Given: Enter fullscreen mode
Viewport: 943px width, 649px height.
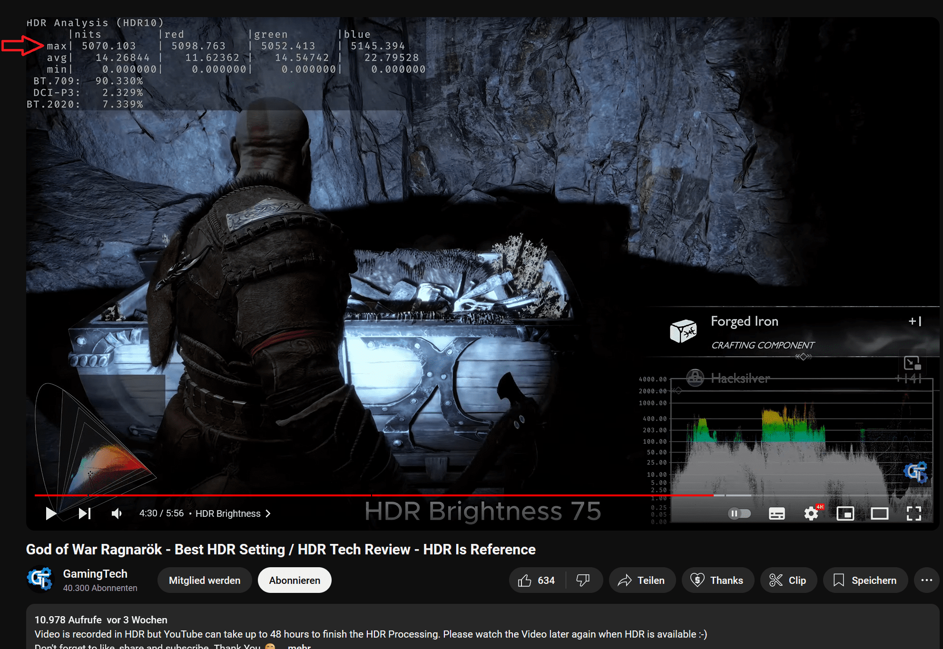Looking at the screenshot, I should click(914, 513).
